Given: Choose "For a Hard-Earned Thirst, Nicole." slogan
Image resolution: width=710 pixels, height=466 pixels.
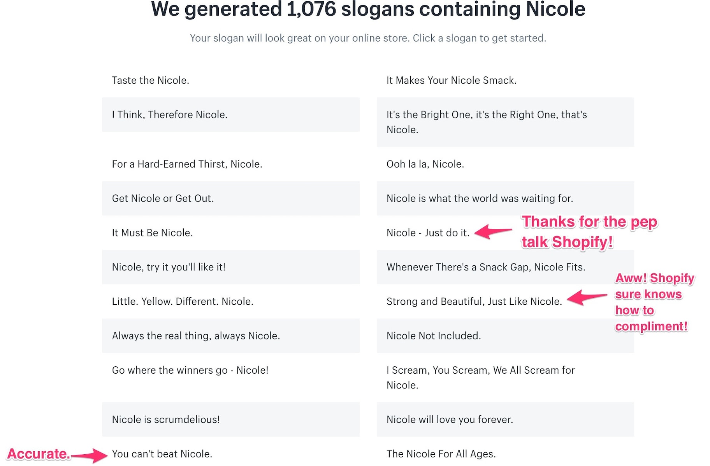Looking at the screenshot, I should pyautogui.click(x=187, y=164).
